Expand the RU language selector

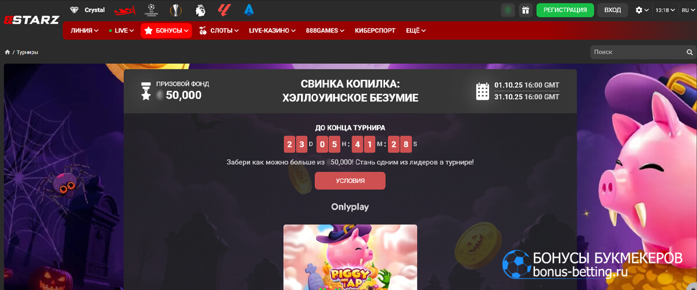[686, 10]
